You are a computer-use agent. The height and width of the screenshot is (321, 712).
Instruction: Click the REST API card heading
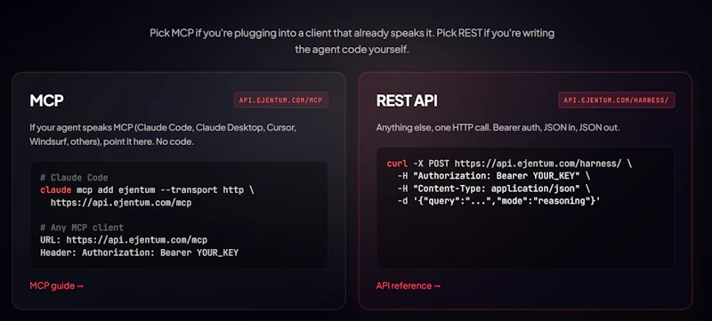tap(407, 100)
